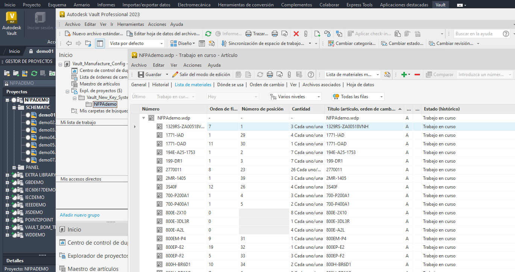Toggle the status circle beside demo06 drawing
Screen dimensions: 515x272
click(x=28, y=152)
